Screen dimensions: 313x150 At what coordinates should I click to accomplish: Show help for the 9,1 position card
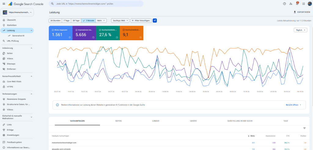(x=141, y=37)
